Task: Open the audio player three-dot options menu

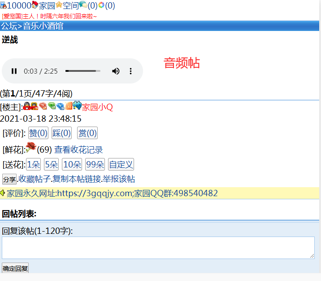Action: coord(131,71)
